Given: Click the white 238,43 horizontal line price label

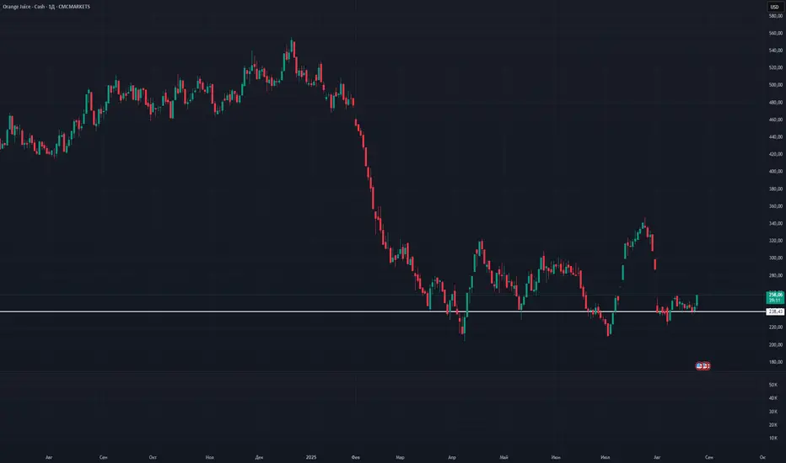Looking at the screenshot, I should click(776, 311).
